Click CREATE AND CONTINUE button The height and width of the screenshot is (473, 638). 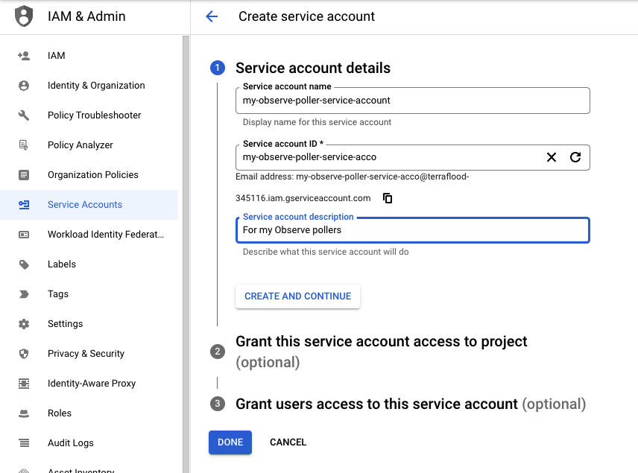tap(297, 296)
